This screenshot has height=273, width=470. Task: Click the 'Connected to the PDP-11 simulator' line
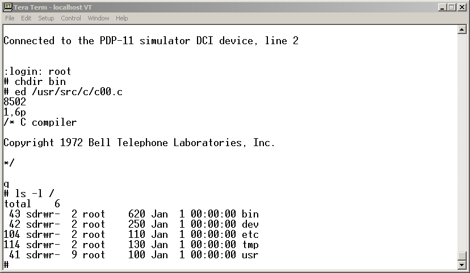pyautogui.click(x=151, y=41)
